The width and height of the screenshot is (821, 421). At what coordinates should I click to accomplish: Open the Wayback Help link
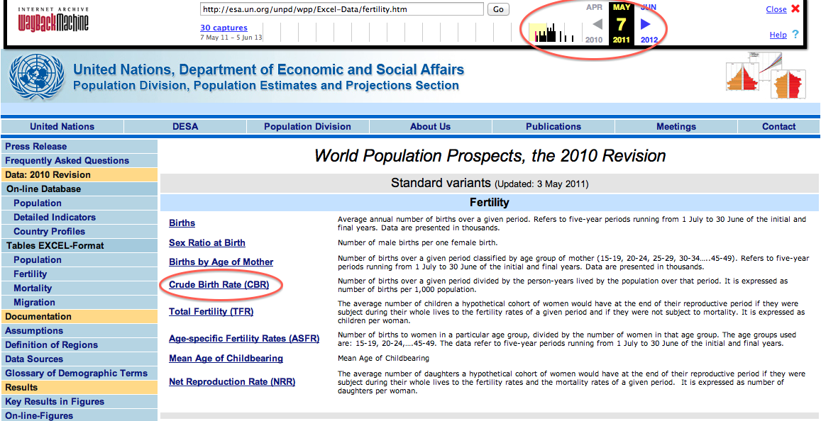[778, 35]
